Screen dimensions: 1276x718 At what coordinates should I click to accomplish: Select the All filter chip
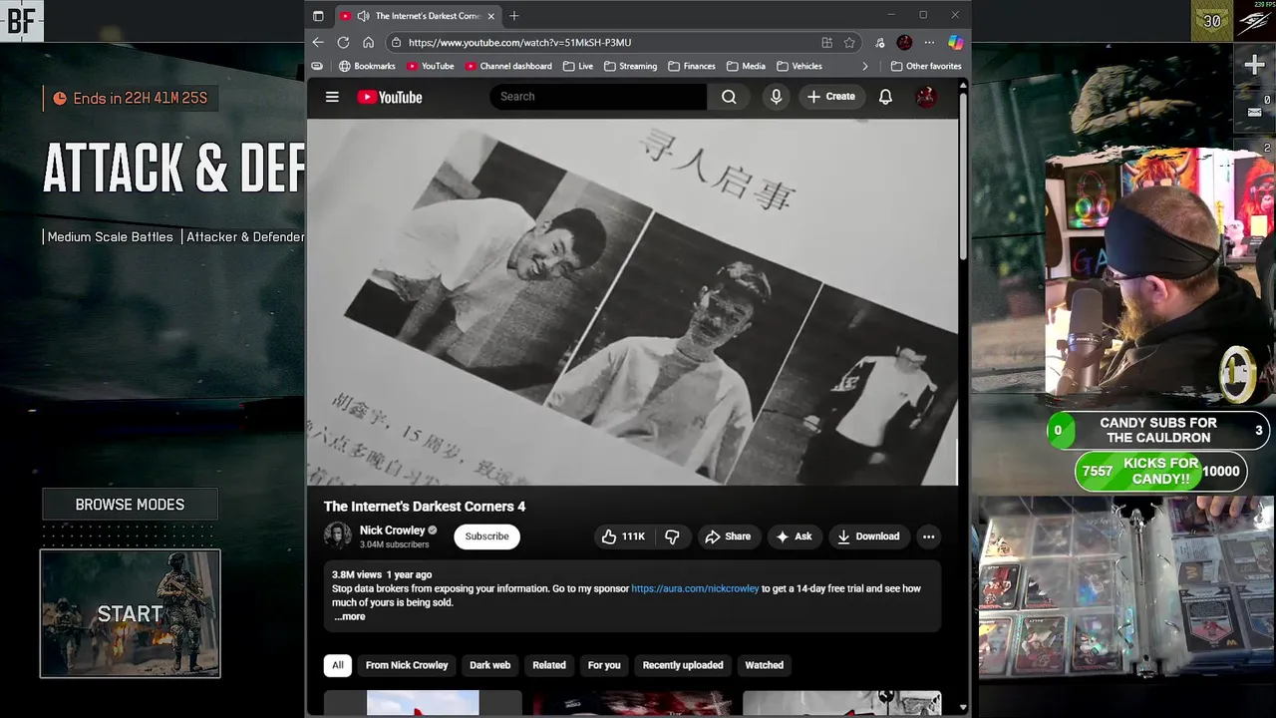point(337,665)
